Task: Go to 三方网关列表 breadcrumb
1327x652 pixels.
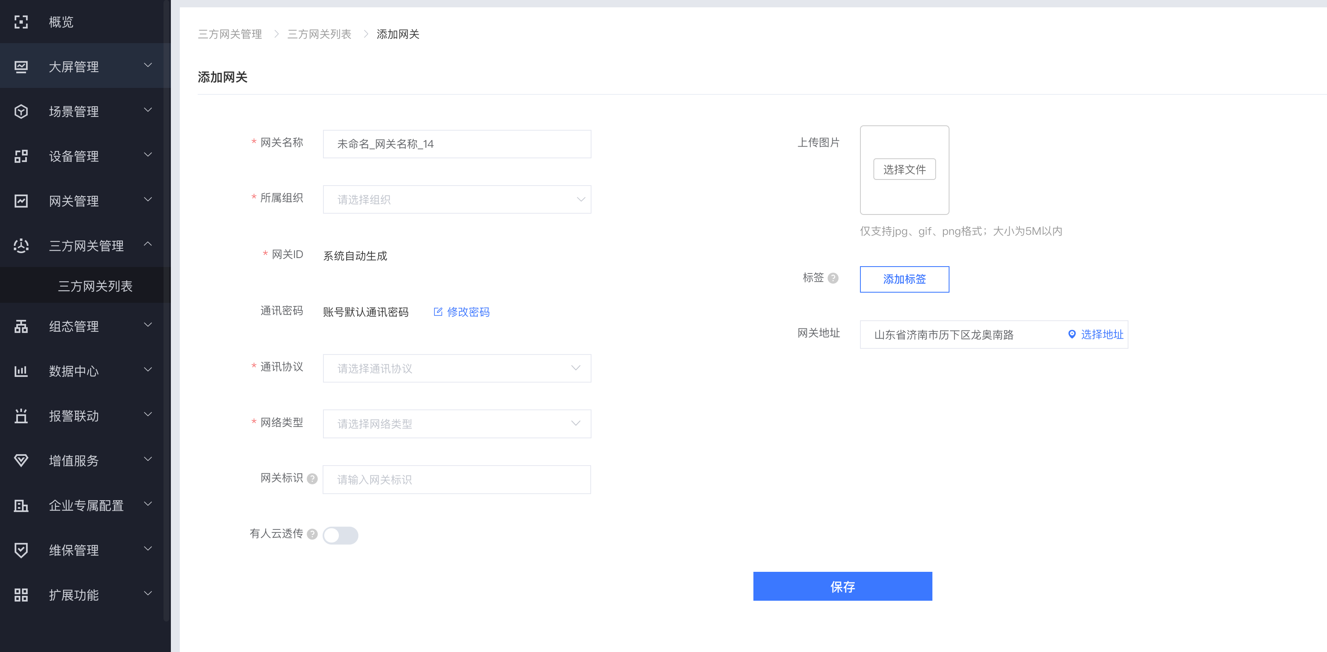Action: click(319, 35)
